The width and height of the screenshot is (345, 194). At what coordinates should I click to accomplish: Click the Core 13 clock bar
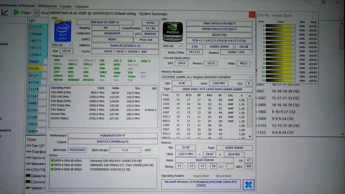pos(280,80)
